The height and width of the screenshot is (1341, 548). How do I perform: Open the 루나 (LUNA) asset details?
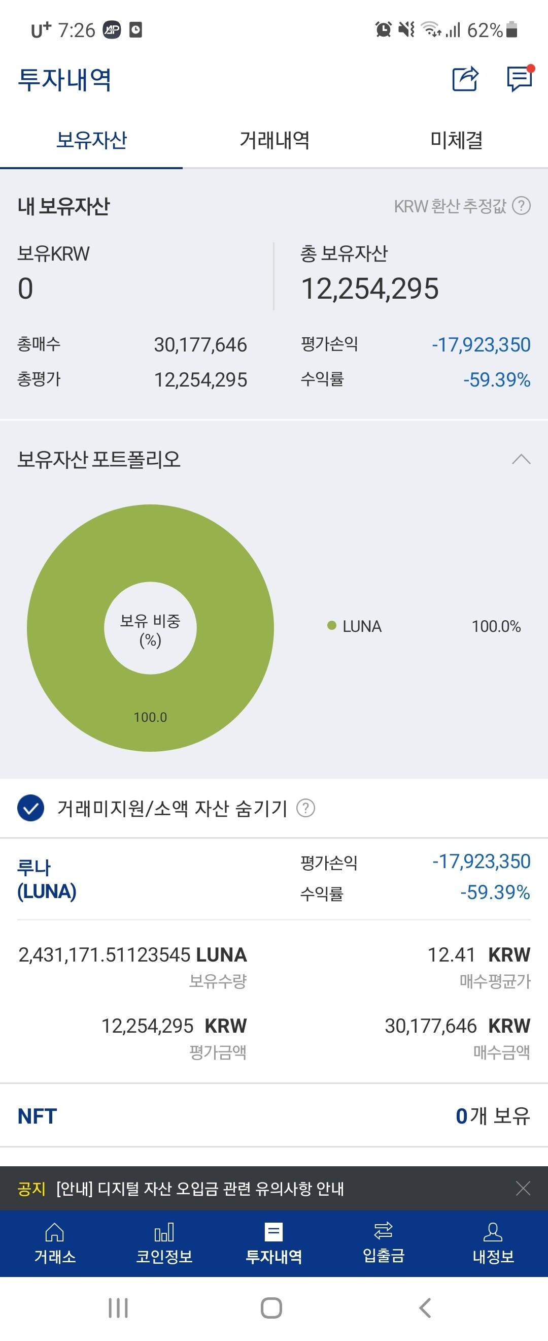coord(47,879)
